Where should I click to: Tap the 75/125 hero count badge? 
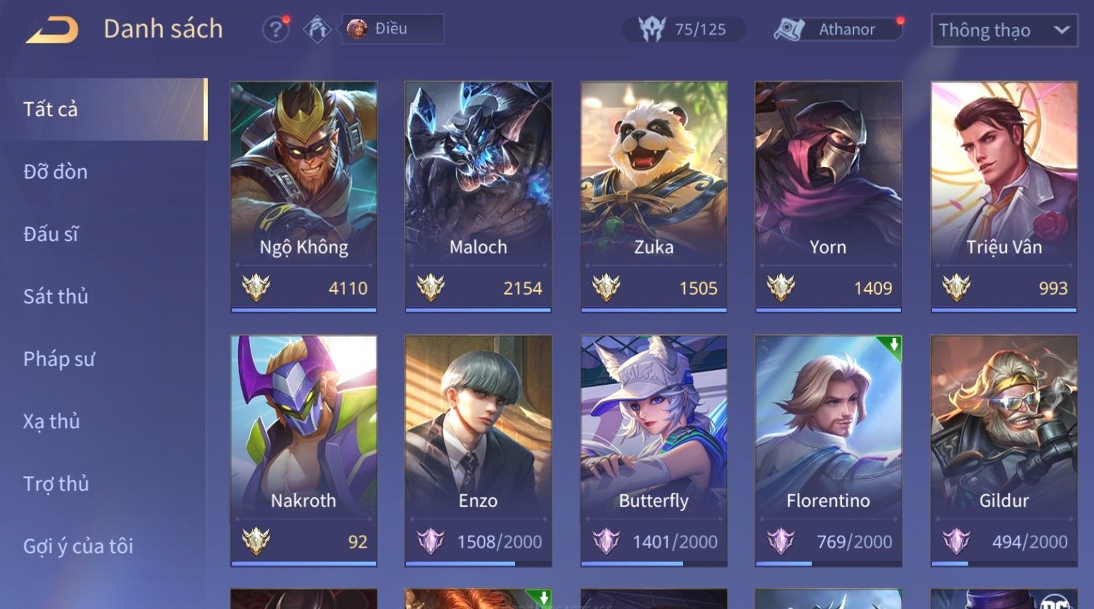[x=684, y=29]
